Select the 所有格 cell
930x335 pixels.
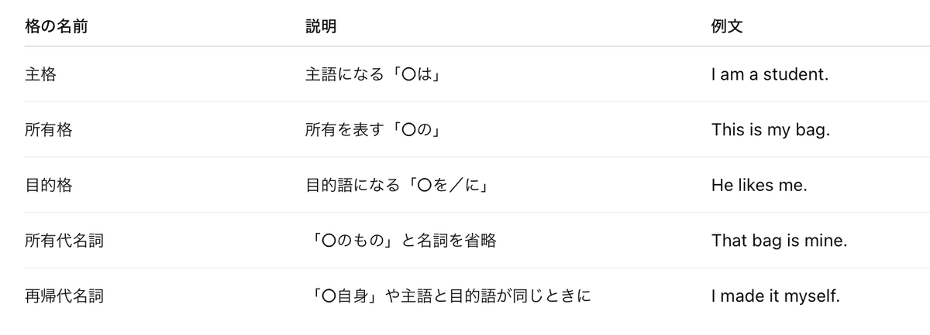[x=48, y=130]
